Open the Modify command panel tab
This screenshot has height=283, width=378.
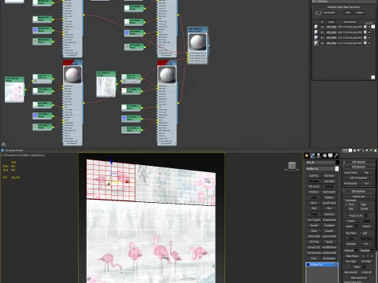click(313, 156)
